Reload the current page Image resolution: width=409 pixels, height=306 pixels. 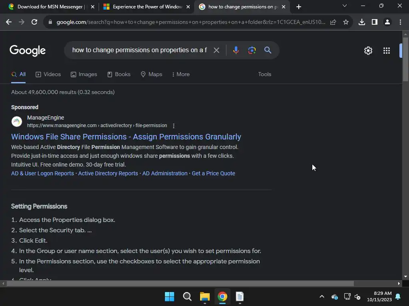click(34, 22)
